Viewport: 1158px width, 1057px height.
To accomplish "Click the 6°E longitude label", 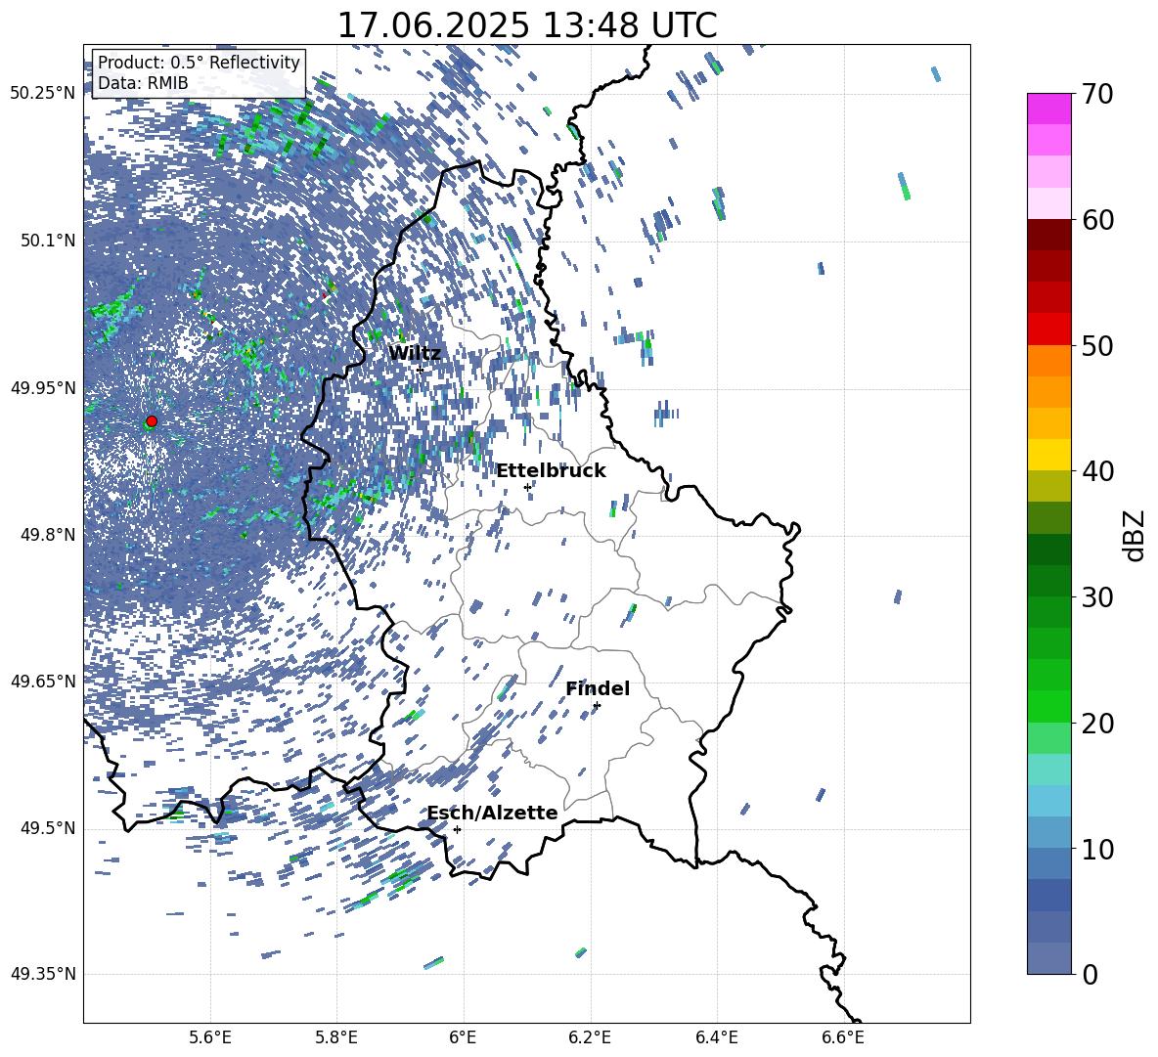I will tap(463, 1038).
